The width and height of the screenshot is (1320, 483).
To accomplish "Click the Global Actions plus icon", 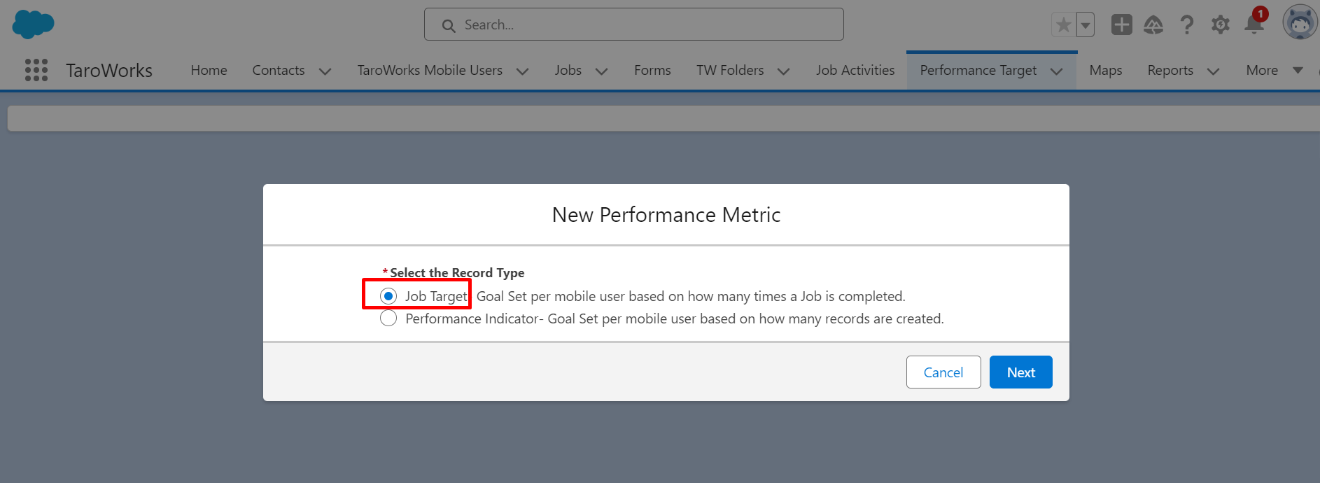I will coord(1122,24).
